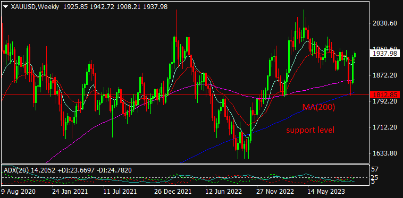
Task: Click the red 1812.85 price level label
Action: (x=385, y=94)
